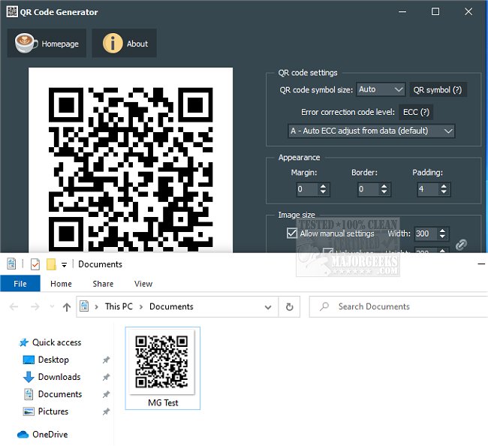Click the address bar document icon
The image size is (488, 446).
pos(84,306)
